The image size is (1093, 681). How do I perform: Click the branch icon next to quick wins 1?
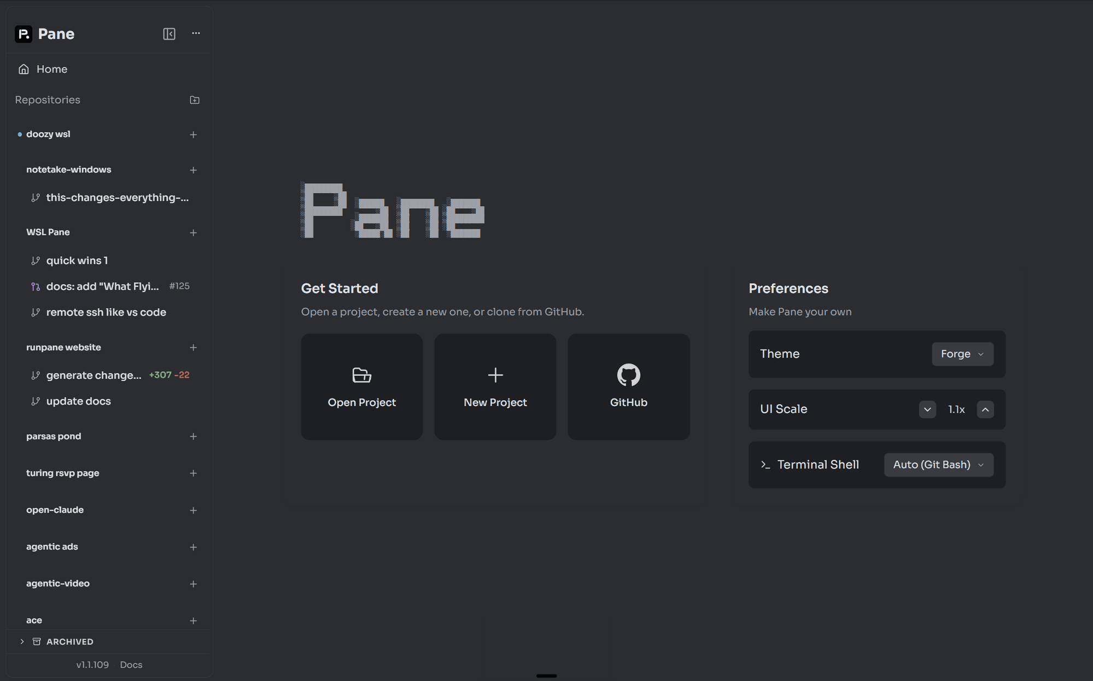tap(36, 260)
